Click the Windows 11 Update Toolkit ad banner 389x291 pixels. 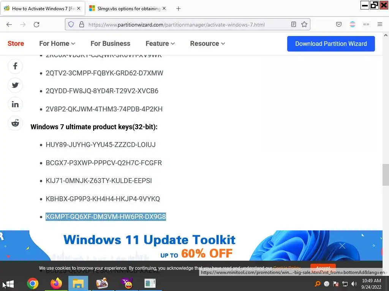[x=191, y=246]
